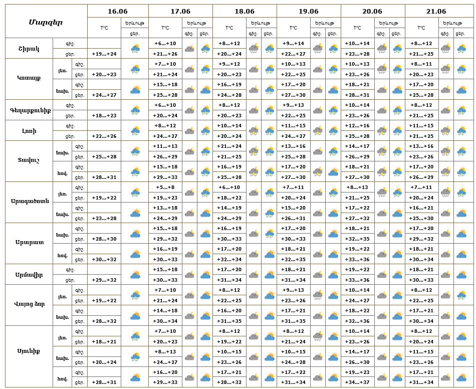The height and width of the screenshot is (389, 476).
Task: Click the Արագածոտն region row label
Action: tap(30, 201)
